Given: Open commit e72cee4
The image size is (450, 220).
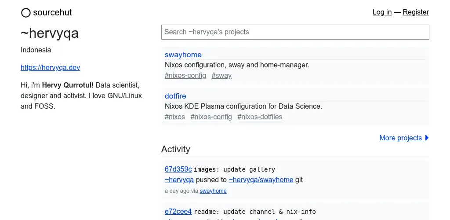Looking at the screenshot, I should (178, 212).
